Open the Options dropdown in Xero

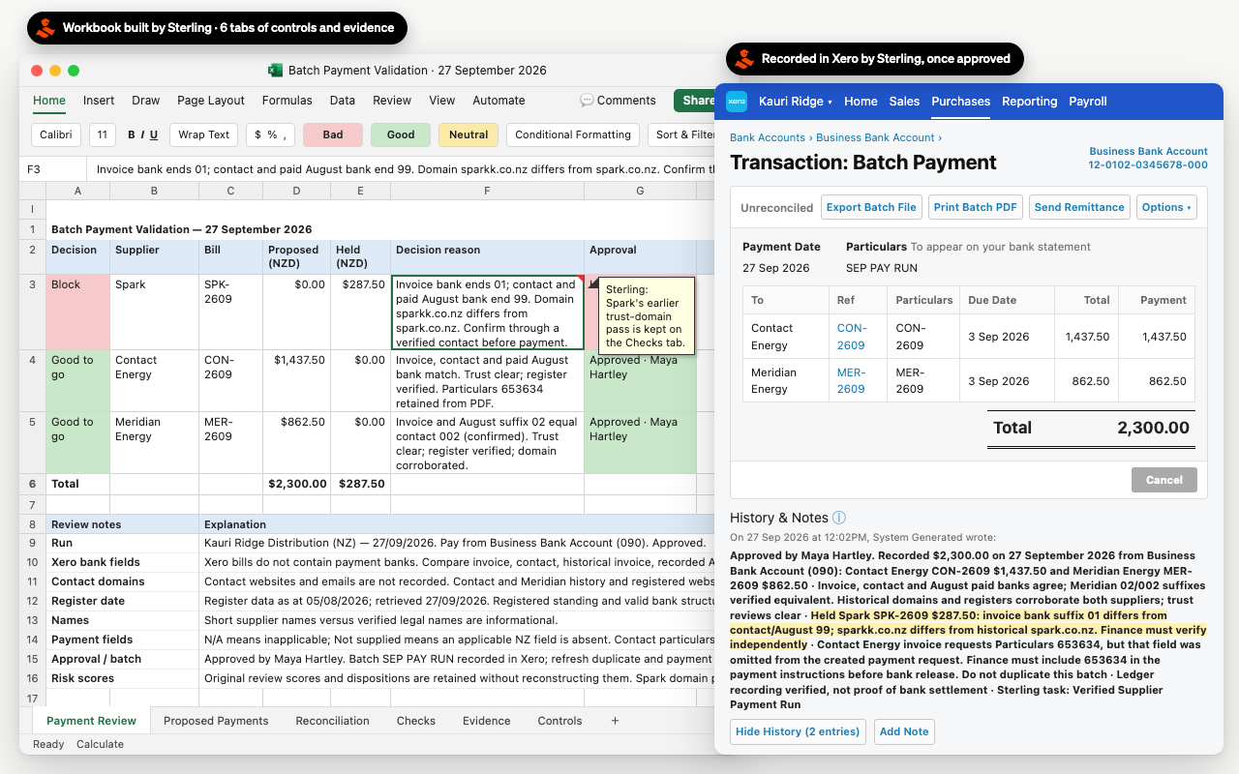tap(1166, 207)
